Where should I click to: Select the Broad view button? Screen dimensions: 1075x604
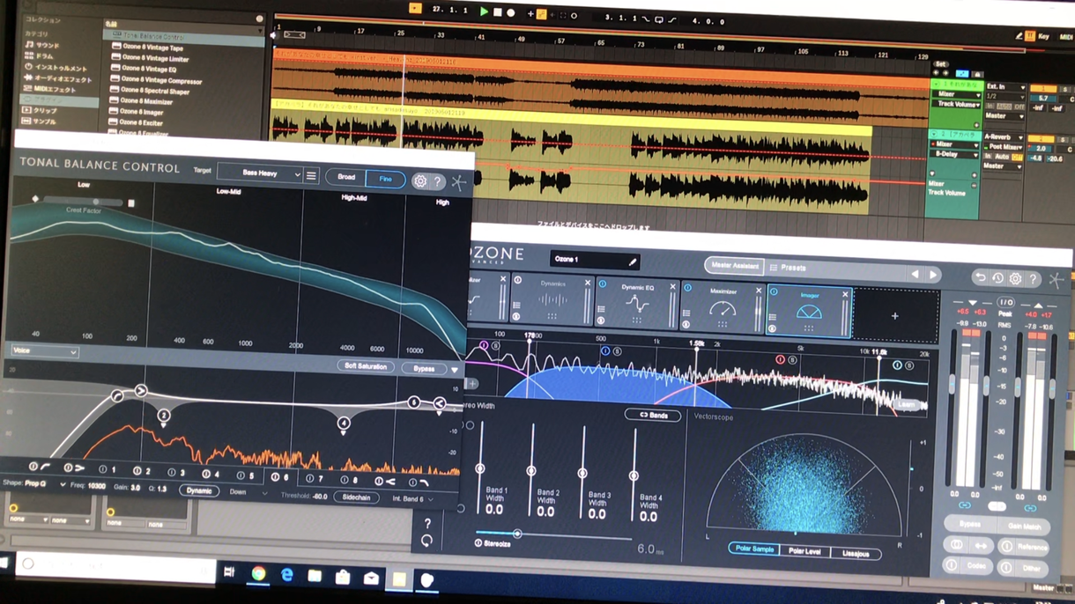(x=346, y=177)
